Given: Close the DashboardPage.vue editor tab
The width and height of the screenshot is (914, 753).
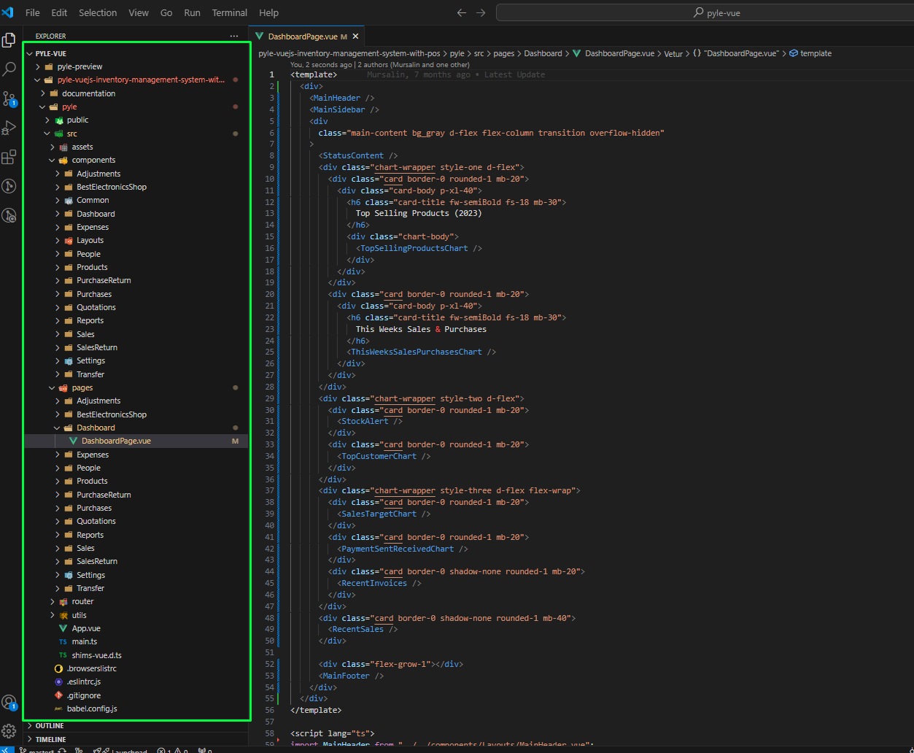Looking at the screenshot, I should pyautogui.click(x=356, y=36).
